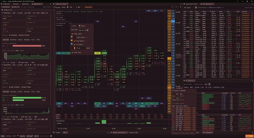Close the HL Top Positions tab with its x

coord(213,4)
